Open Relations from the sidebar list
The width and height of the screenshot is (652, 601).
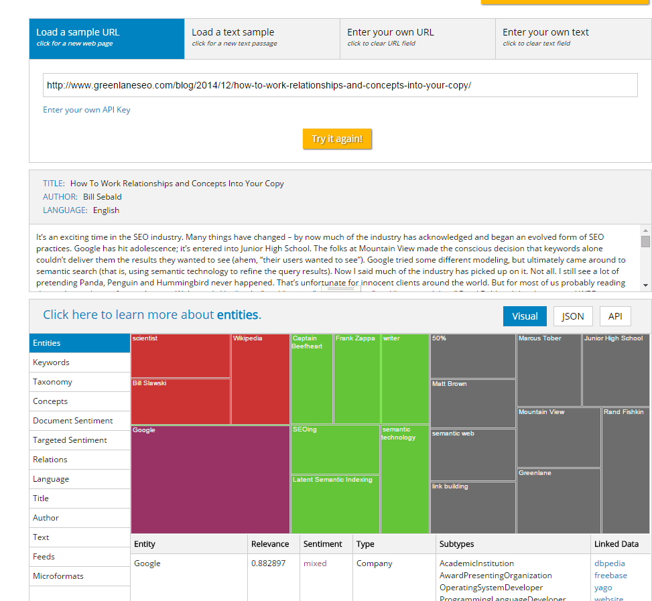coord(50,460)
